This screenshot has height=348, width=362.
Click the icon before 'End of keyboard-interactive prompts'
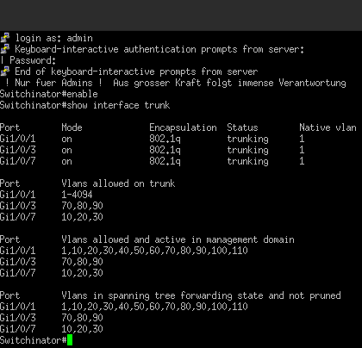pyautogui.click(x=5, y=71)
